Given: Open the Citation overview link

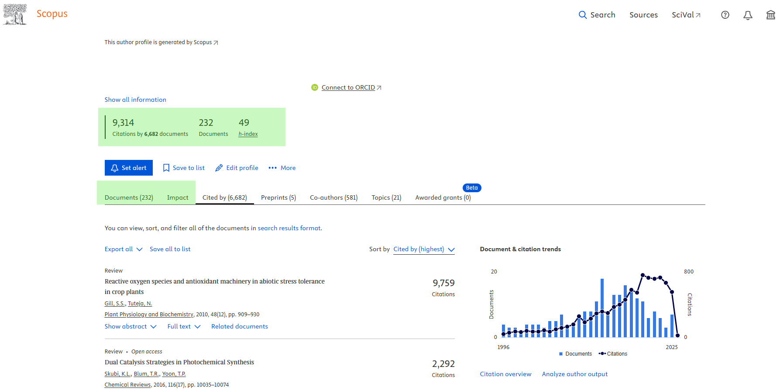Looking at the screenshot, I should click(505, 374).
